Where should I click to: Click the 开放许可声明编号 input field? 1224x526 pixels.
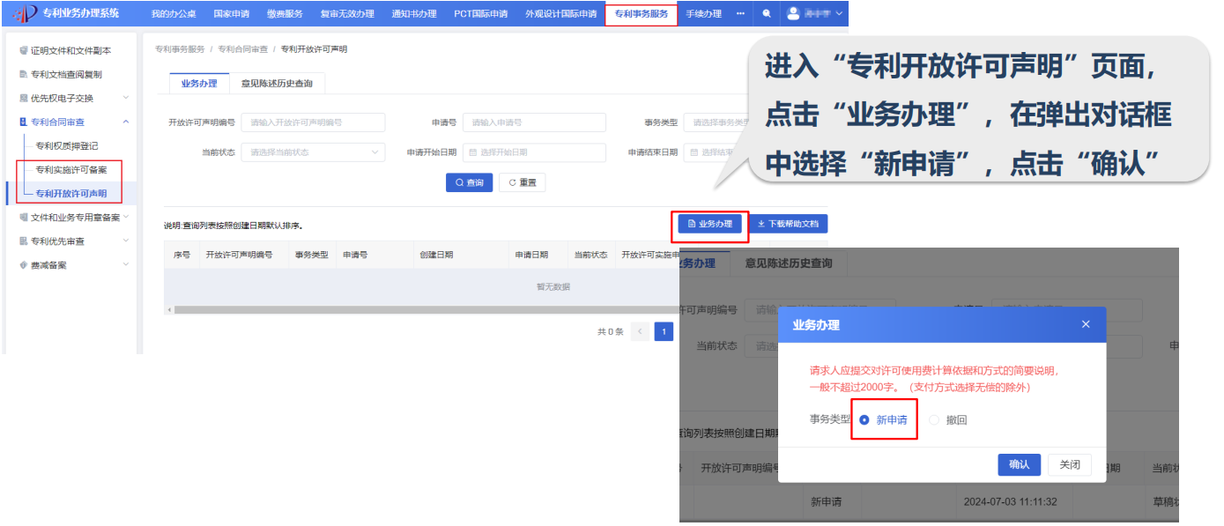tap(313, 122)
